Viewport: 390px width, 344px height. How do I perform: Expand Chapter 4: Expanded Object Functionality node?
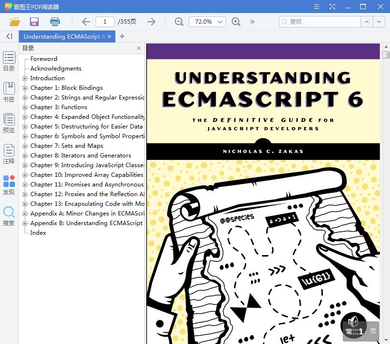click(x=25, y=117)
